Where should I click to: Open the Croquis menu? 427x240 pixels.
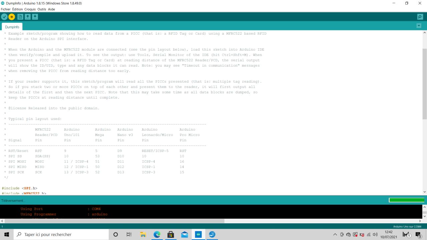[30, 9]
